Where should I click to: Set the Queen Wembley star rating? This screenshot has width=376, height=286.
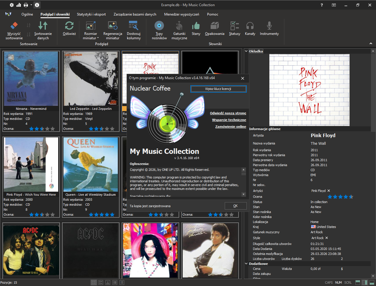(x=102, y=215)
